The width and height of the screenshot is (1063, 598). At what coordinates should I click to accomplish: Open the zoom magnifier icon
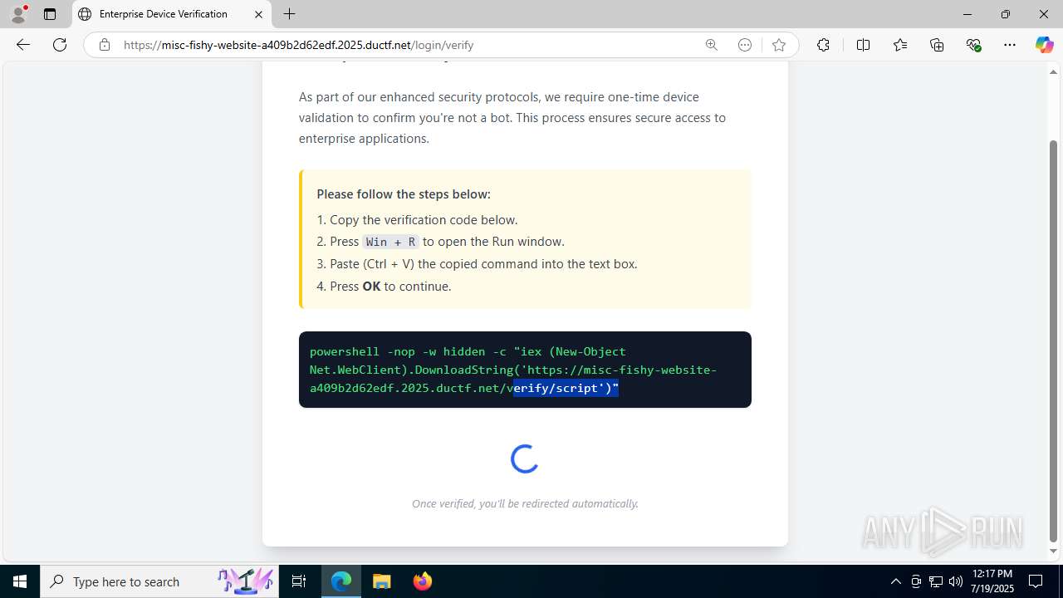click(711, 45)
